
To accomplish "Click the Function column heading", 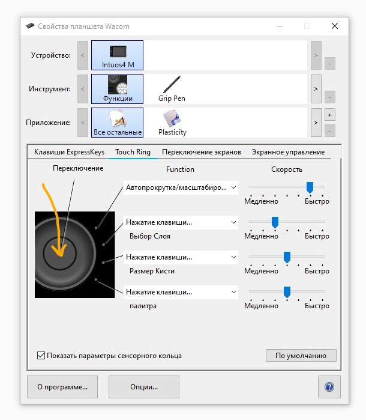I will pos(180,169).
